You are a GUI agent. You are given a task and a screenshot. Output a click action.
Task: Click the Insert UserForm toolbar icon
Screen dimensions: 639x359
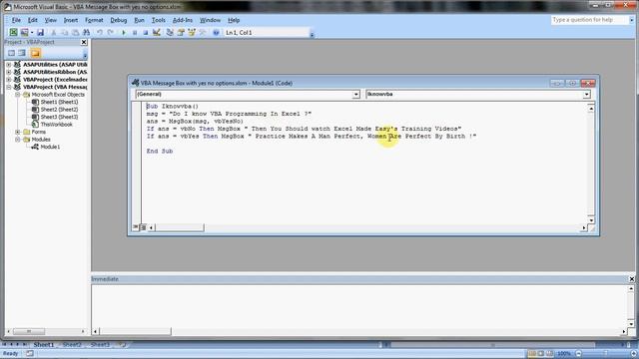coord(24,32)
